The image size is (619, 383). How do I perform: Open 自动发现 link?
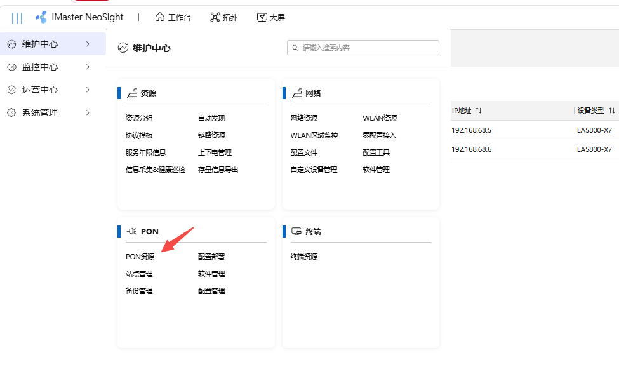click(x=211, y=118)
